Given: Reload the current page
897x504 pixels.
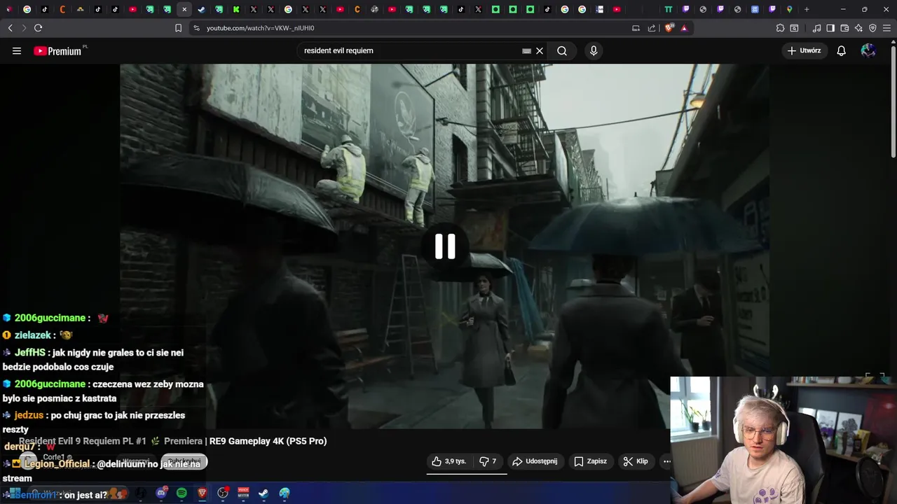Looking at the screenshot, I should [38, 28].
